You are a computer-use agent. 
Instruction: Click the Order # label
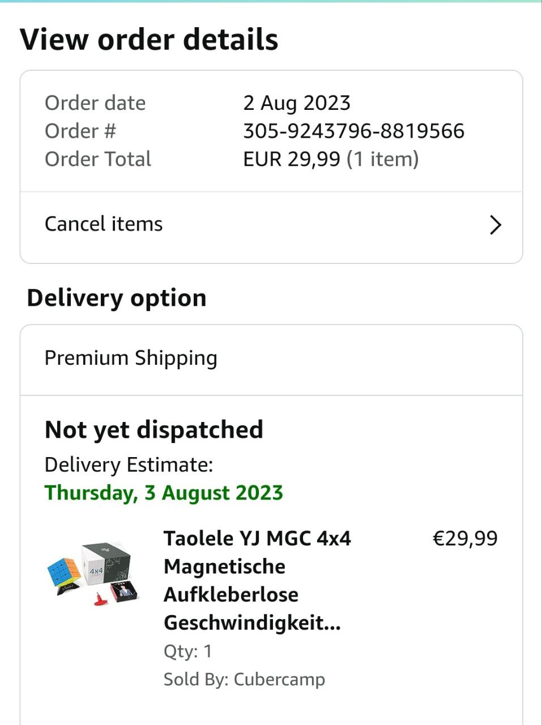pyautogui.click(x=80, y=131)
